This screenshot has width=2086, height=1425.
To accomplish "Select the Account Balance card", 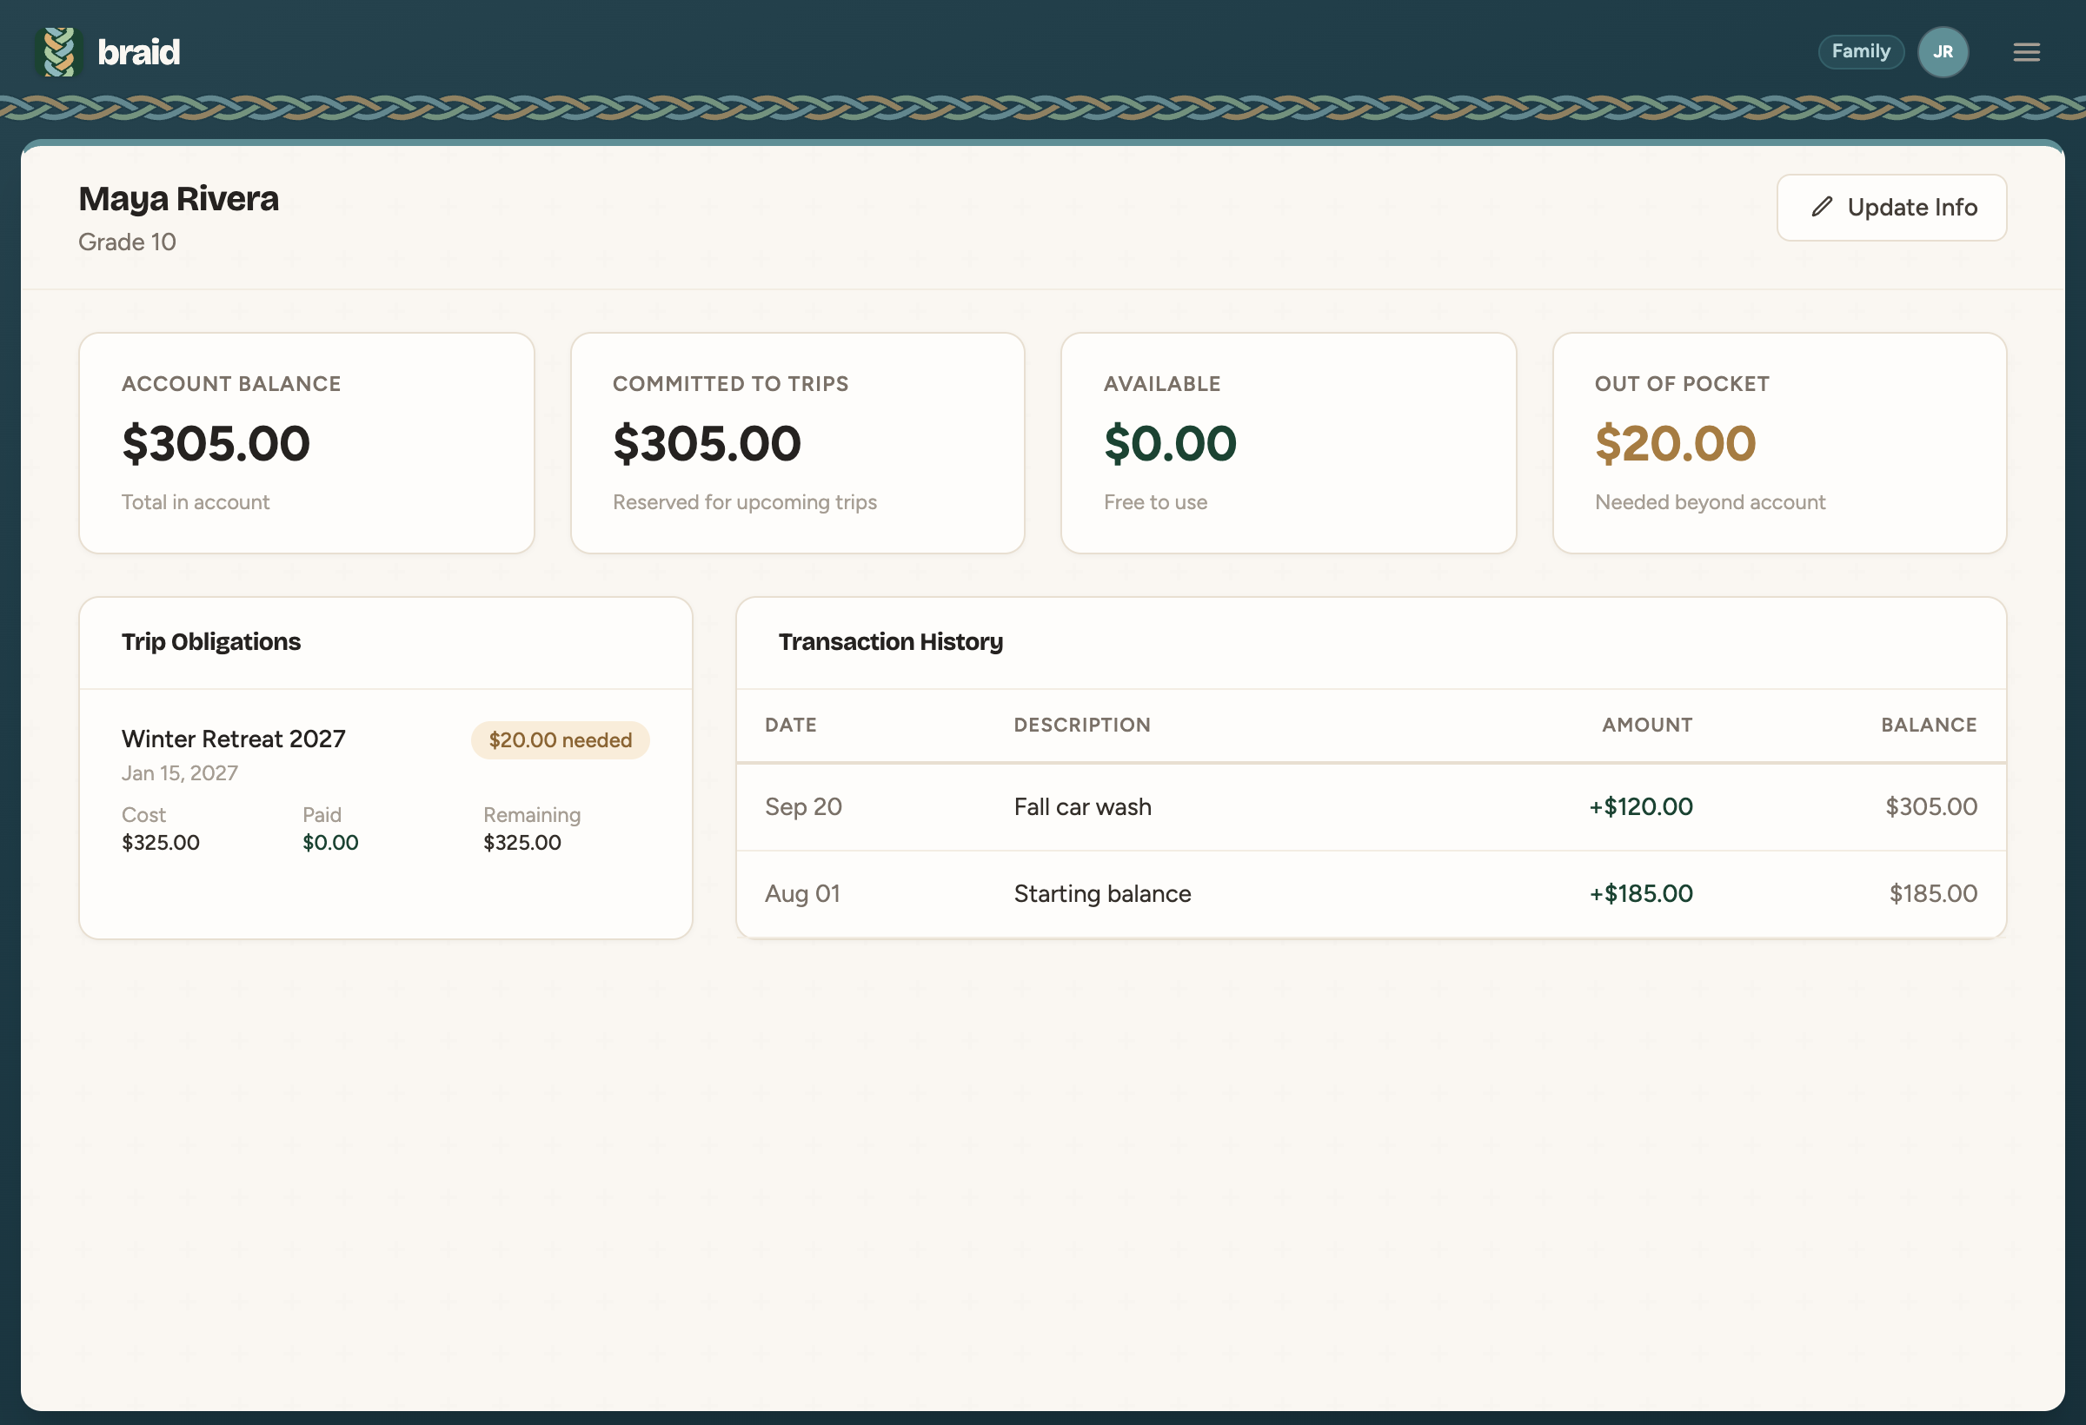I will click(307, 443).
